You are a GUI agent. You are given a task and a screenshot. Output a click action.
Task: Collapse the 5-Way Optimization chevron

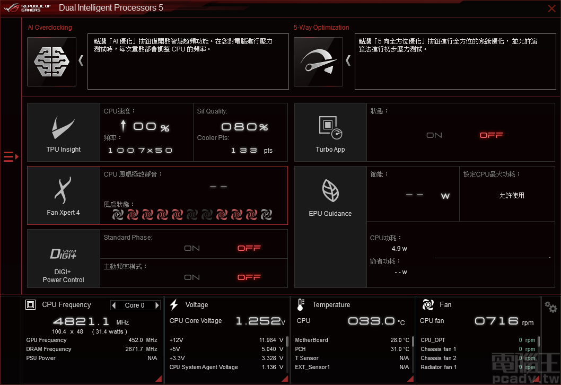pos(347,60)
